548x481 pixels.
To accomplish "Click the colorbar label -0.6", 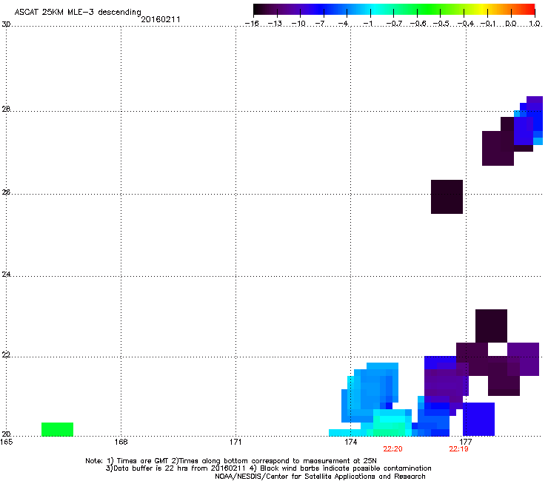I will 418,24.
